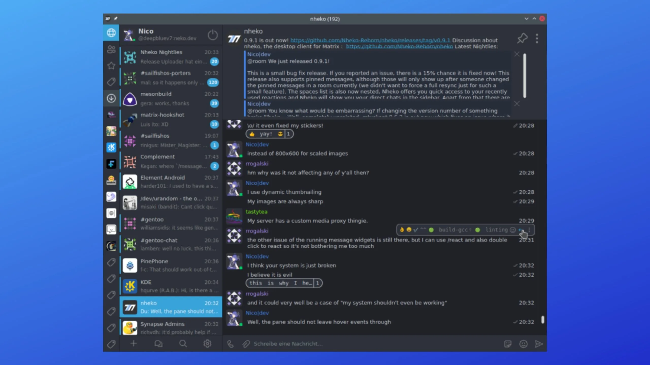This screenshot has height=365, width=650.
Task: Select the All rooms globe icon
Action: coord(111,33)
